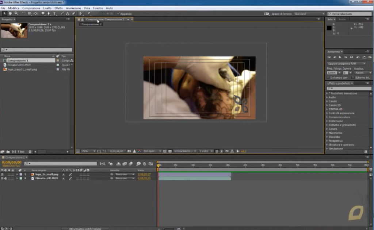
Task: Click the 'Cerca nella Guida' search field
Action: [x=350, y=14]
